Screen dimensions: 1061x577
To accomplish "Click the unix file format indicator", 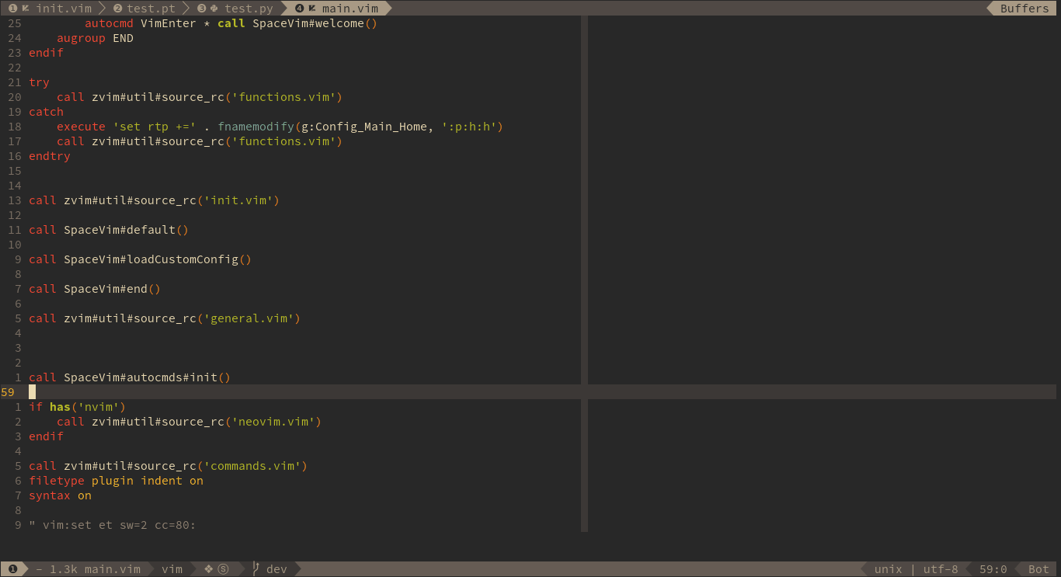I will 888,568.
